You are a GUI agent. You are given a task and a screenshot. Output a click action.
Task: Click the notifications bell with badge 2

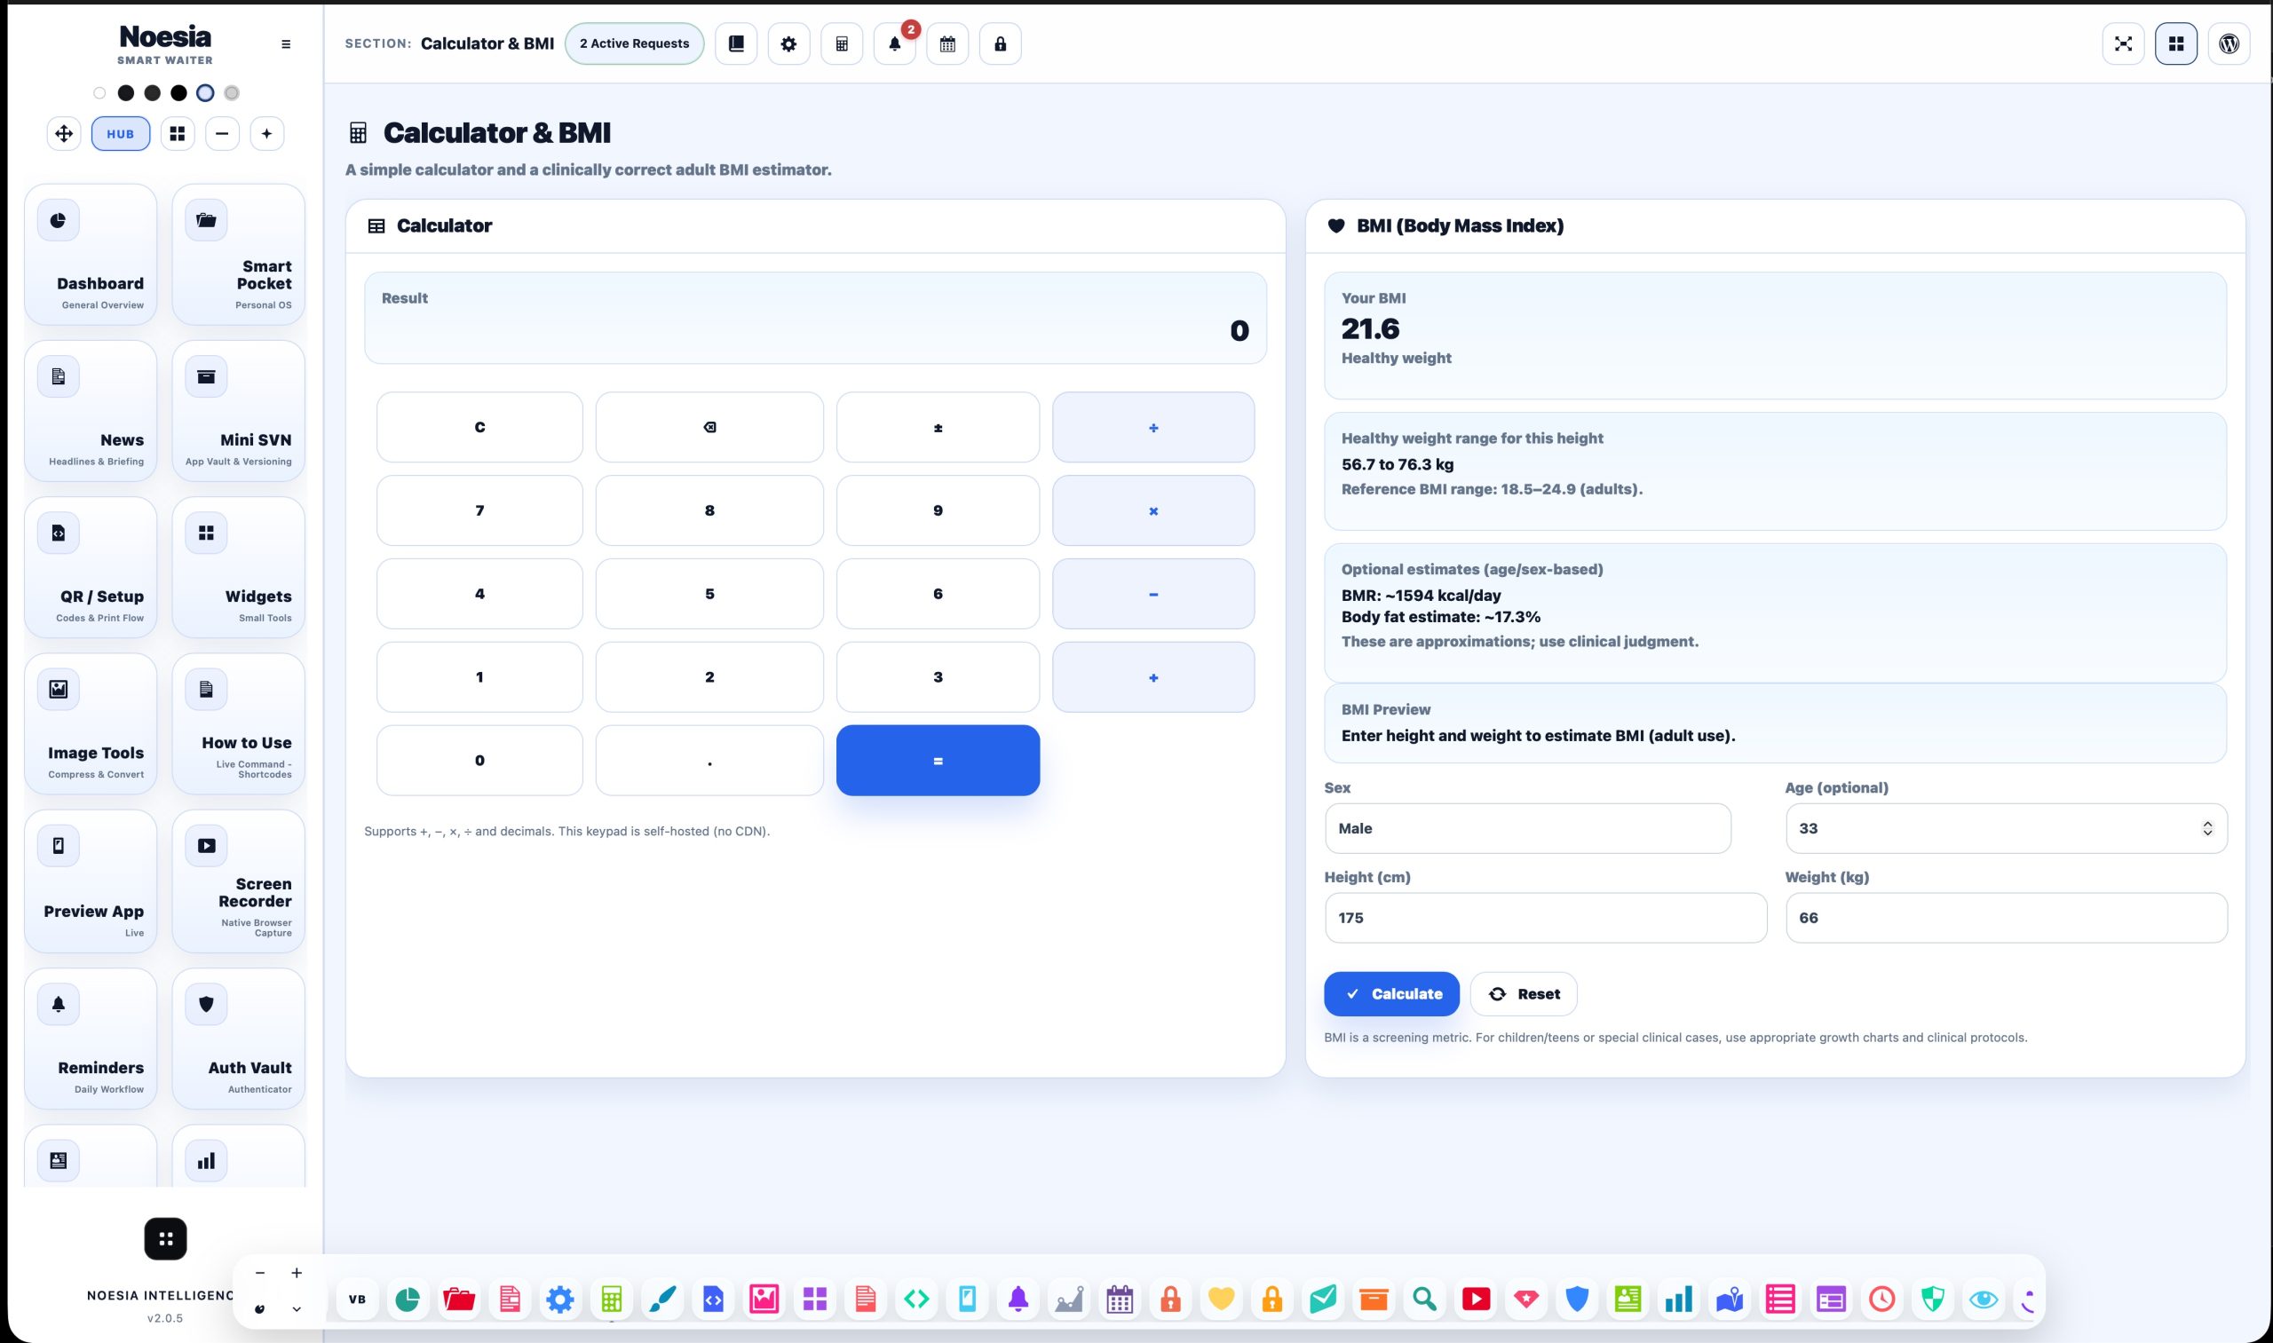coord(894,43)
